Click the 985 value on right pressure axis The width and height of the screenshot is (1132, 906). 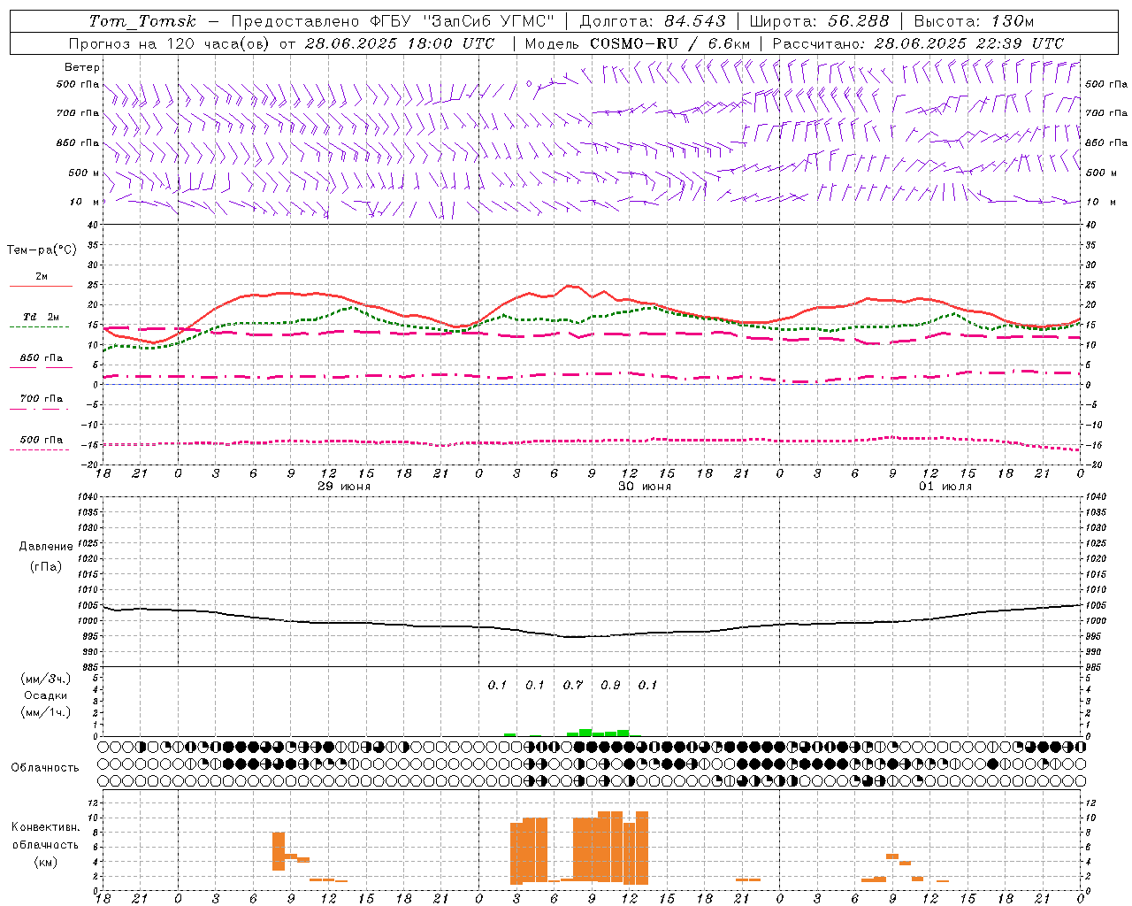(x=1094, y=667)
